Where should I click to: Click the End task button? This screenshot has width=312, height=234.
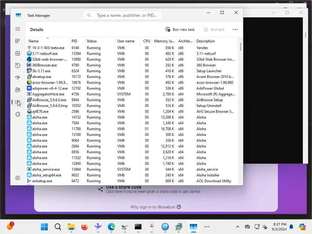click(x=214, y=30)
